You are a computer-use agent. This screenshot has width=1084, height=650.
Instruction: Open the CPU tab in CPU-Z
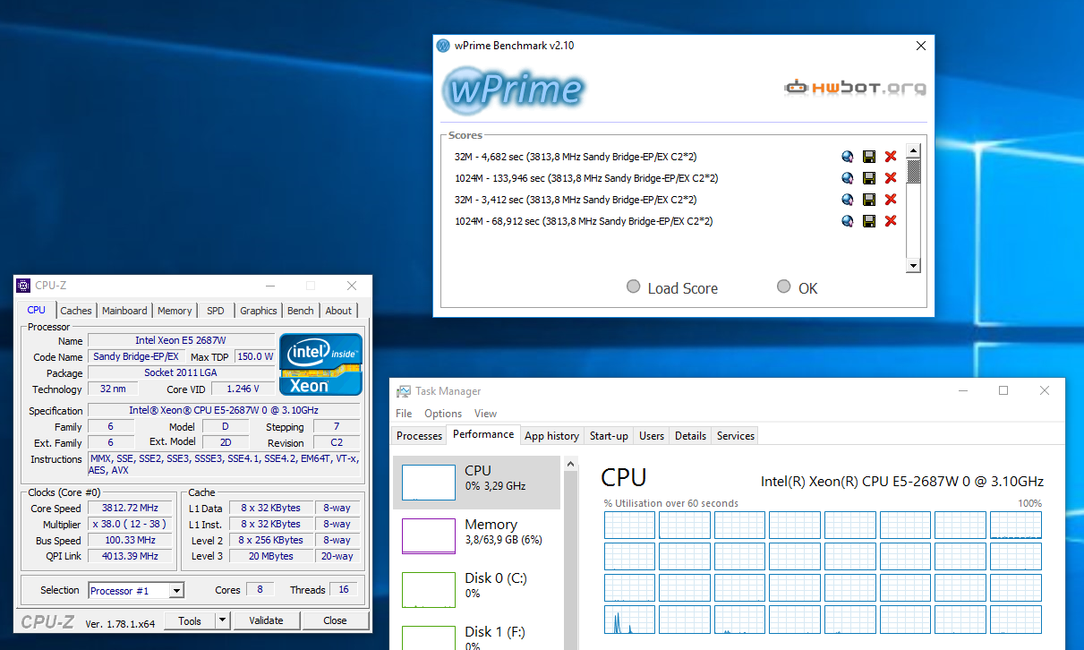[37, 311]
